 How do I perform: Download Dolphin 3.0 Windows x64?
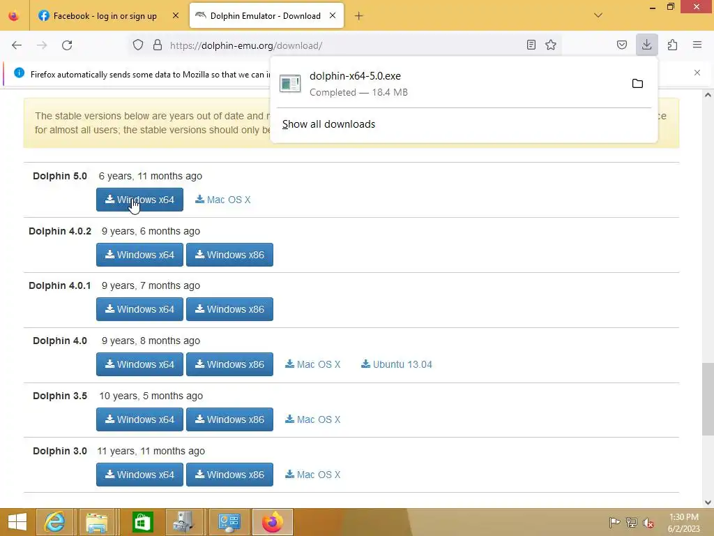coord(139,475)
